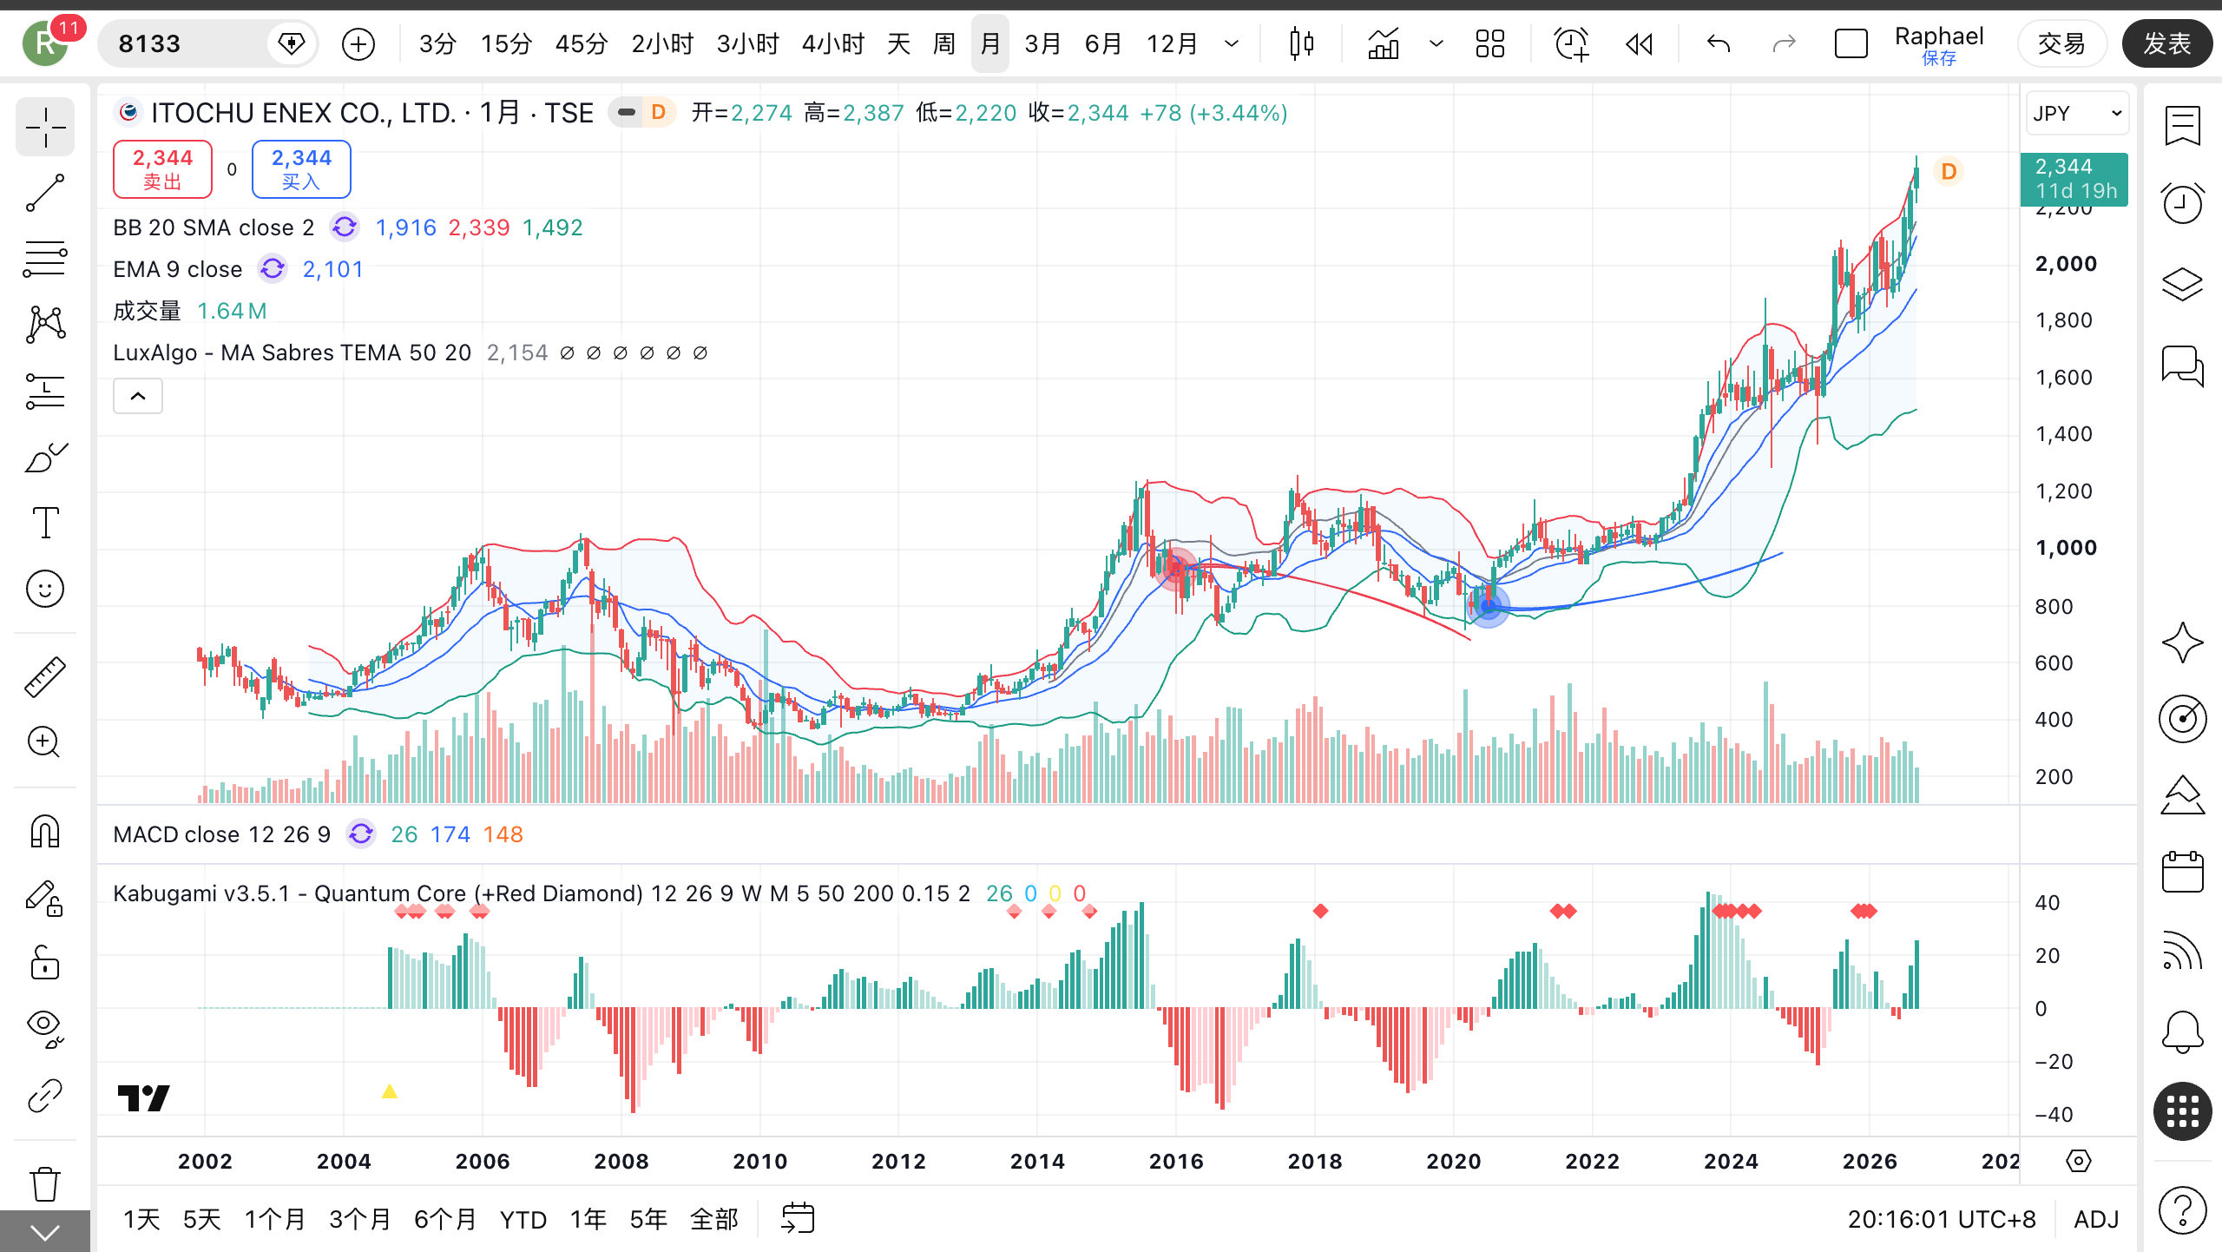Open the economic calendar panel

coord(2182,872)
